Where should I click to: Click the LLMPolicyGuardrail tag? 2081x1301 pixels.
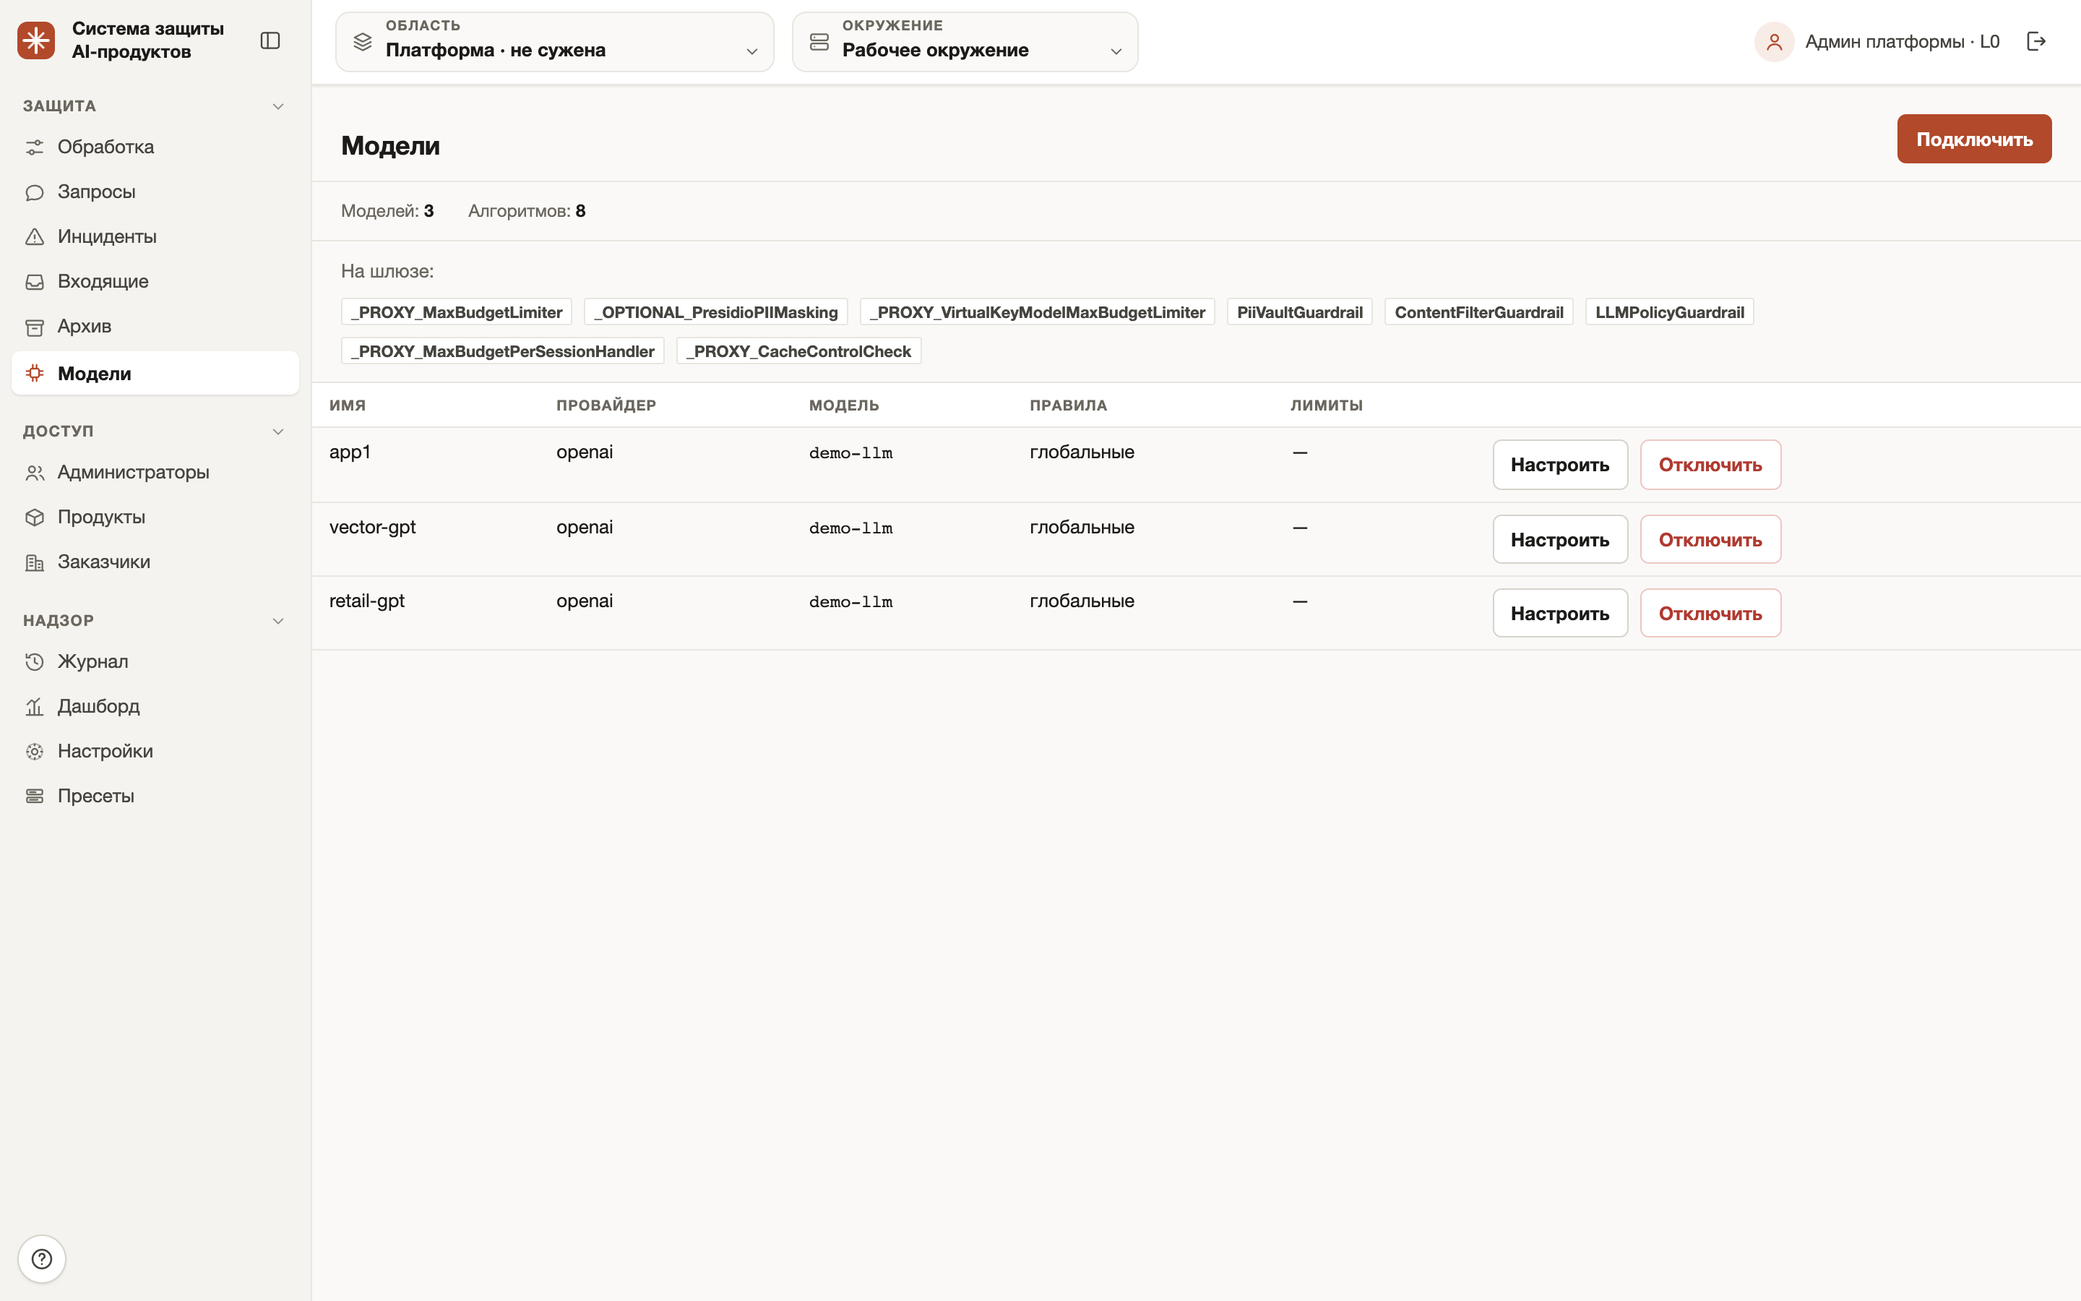[1670, 312]
